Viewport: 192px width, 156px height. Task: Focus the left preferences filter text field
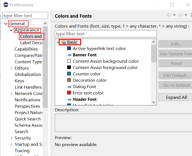[25, 15]
